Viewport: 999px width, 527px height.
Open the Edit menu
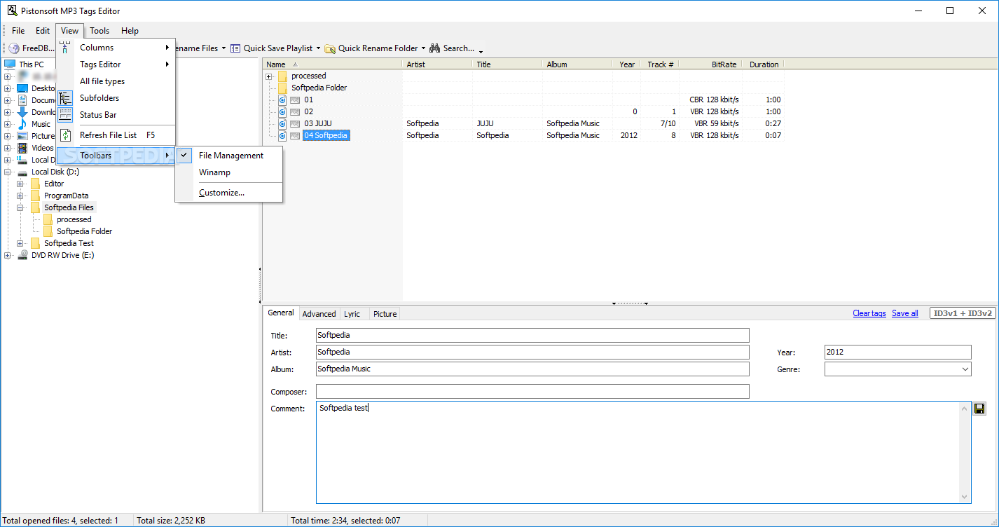tap(43, 31)
